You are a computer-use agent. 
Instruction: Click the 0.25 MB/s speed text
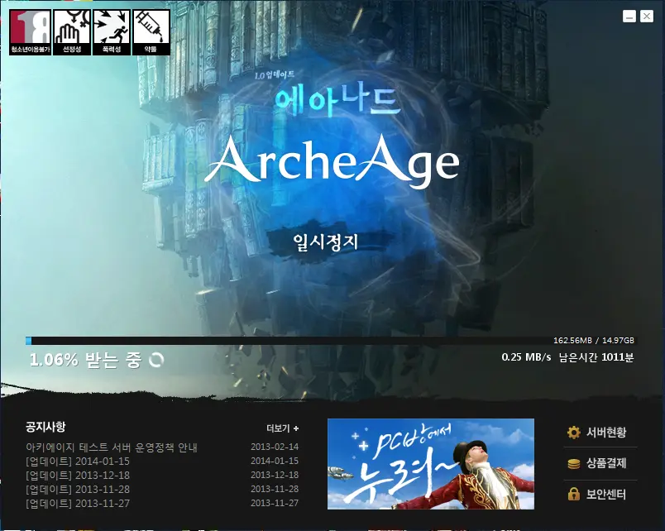coord(526,357)
